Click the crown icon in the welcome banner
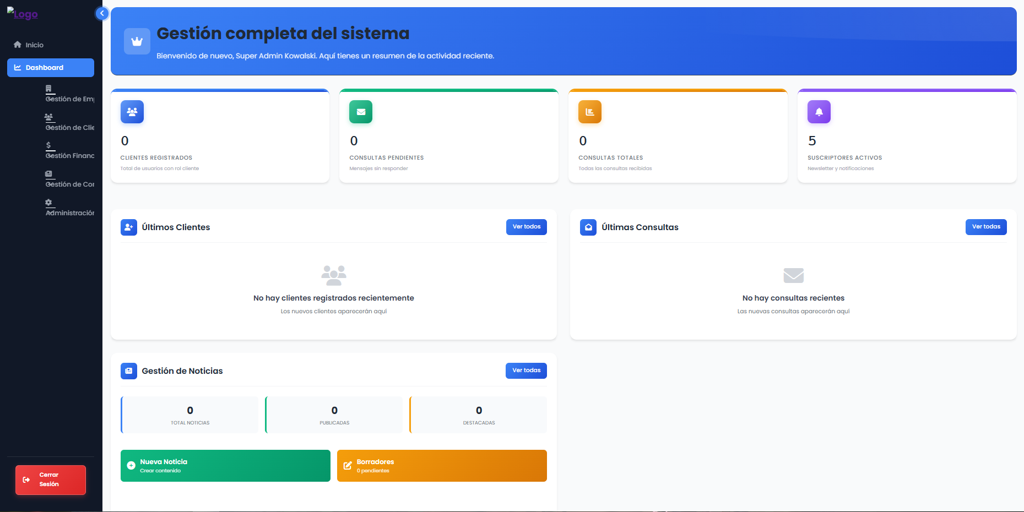 pyautogui.click(x=137, y=41)
